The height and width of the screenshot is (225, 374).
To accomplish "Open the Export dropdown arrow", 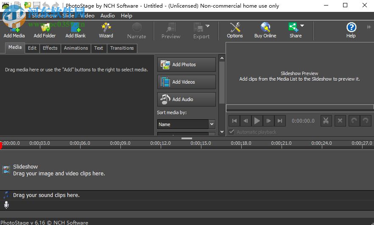I will tap(207, 26).
